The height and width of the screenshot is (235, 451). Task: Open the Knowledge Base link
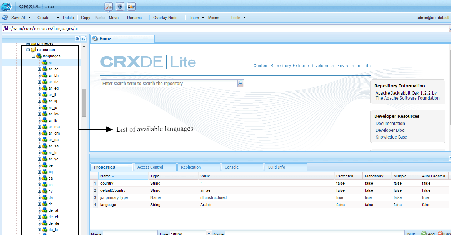tap(391, 137)
